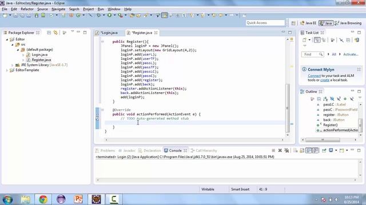Open the Package Explorer View Menu arrow

pos(73,32)
